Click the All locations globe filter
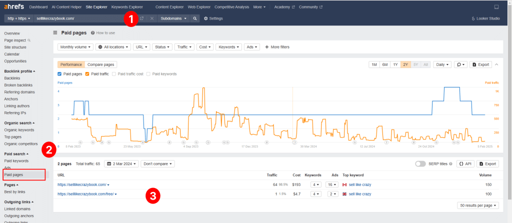 [x=113, y=47]
